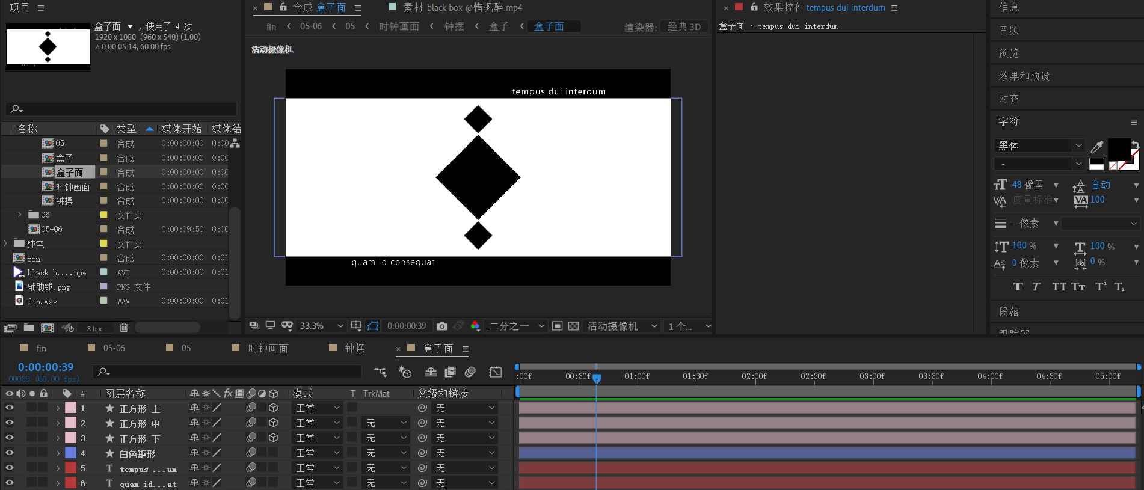Image resolution: width=1144 pixels, height=490 pixels.
Task: Open the blend mode dropdown for 正方形-上
Action: (x=318, y=408)
